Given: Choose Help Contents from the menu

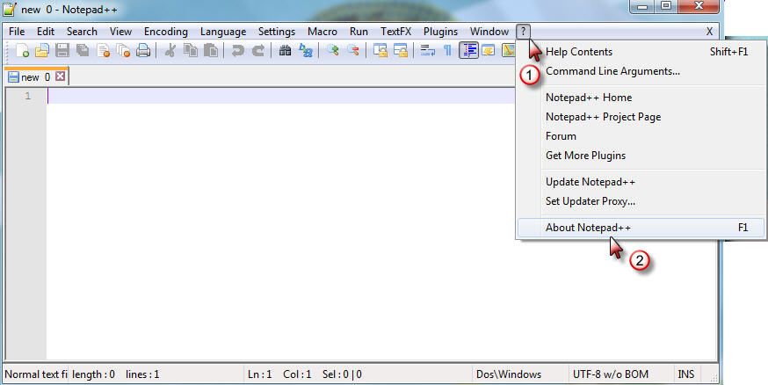Looking at the screenshot, I should coord(641,52).
